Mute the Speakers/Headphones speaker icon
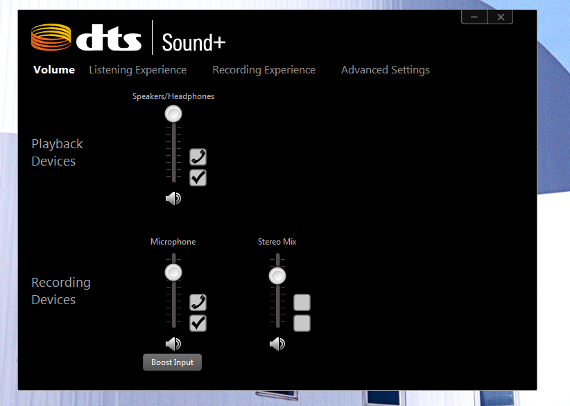570x406 pixels. [x=173, y=198]
